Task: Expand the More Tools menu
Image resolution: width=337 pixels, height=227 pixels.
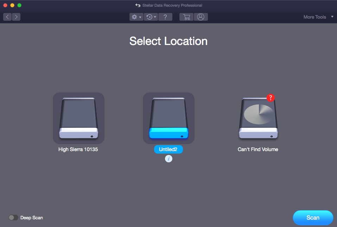Action: click(318, 17)
